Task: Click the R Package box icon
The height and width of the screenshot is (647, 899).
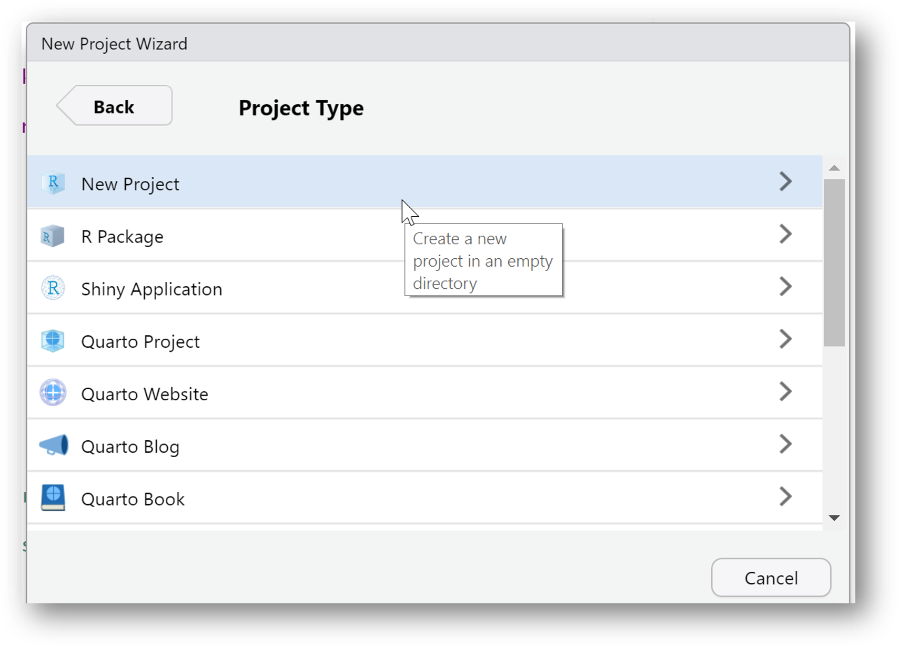Action: click(53, 236)
